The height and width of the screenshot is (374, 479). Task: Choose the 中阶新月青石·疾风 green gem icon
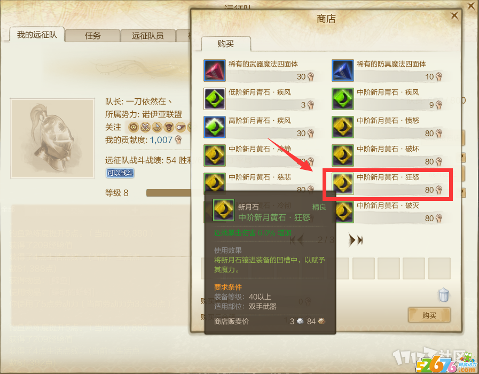coord(342,99)
